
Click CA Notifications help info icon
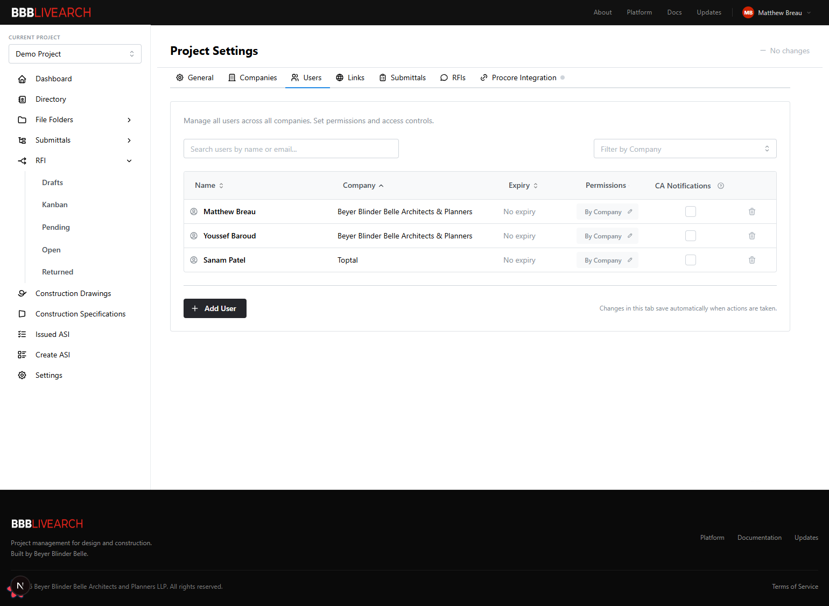(721, 186)
